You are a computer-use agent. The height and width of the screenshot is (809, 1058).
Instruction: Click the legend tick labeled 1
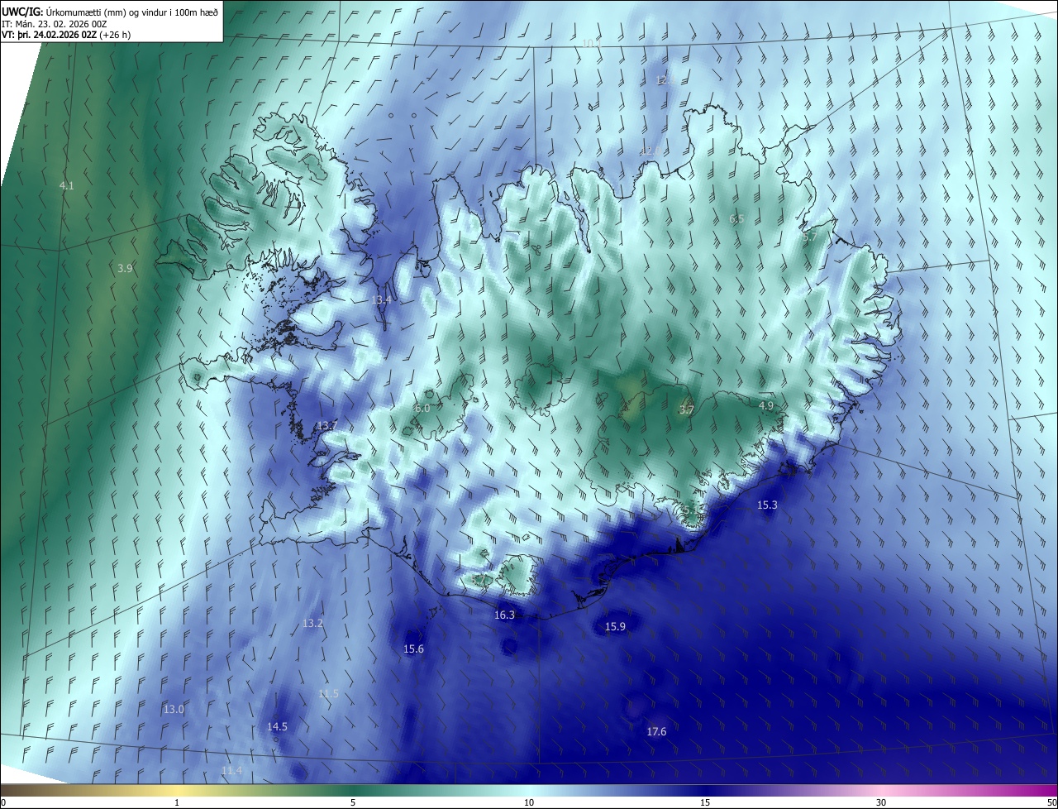[177, 802]
